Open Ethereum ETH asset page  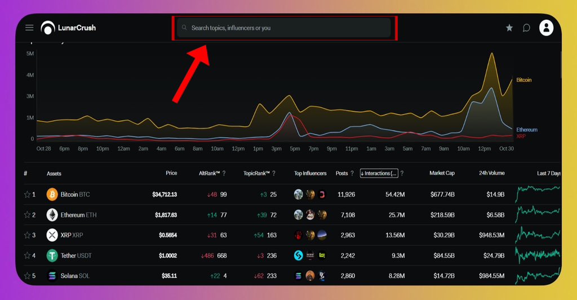(78, 215)
